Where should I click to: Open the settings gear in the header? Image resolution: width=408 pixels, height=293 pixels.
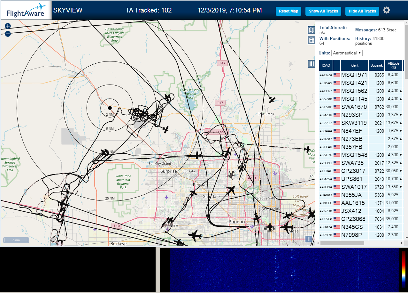387,10
